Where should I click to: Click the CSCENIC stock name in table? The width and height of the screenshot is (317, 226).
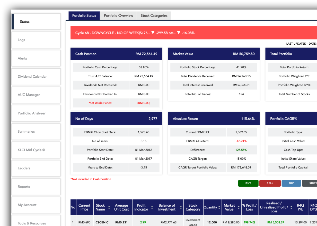pos(102,222)
